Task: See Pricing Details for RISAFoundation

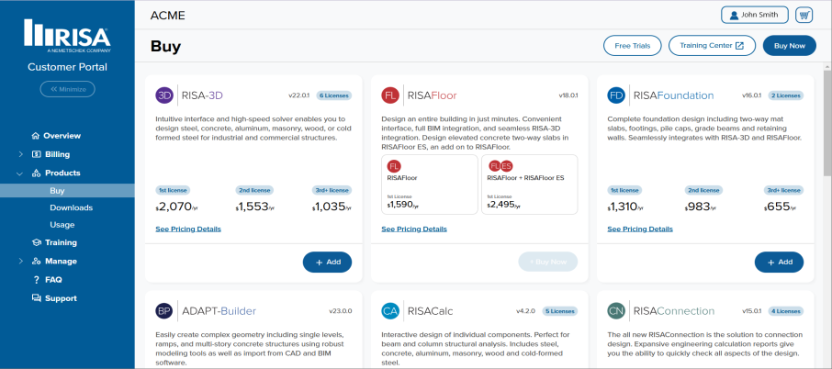Action: point(640,229)
